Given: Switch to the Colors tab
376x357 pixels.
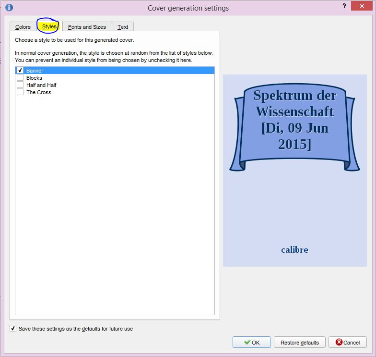Looking at the screenshot, I should tap(23, 27).
